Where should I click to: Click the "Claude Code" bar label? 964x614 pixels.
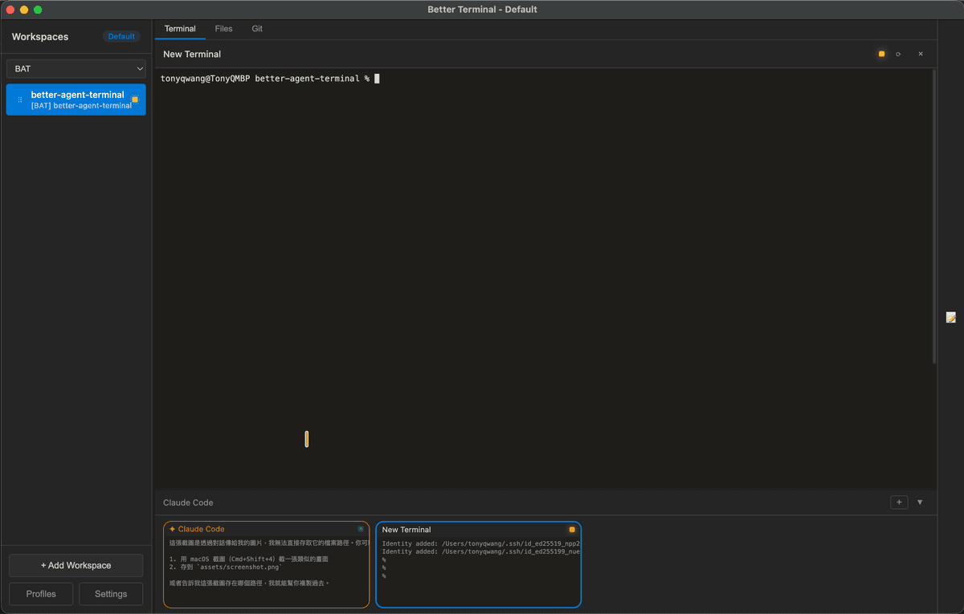click(188, 502)
